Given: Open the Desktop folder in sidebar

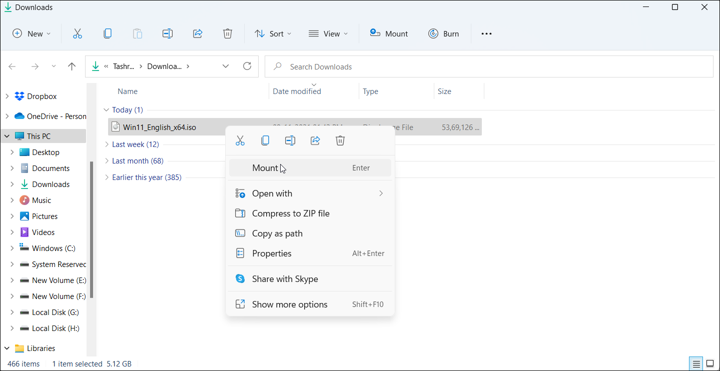Looking at the screenshot, I should (46, 152).
